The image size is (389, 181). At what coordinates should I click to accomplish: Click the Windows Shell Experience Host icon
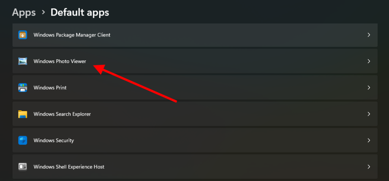point(23,167)
